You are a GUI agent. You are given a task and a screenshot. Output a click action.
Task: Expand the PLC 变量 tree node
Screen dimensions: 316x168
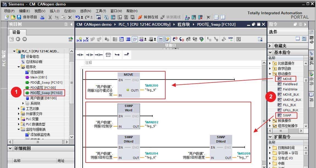tap(19, 119)
